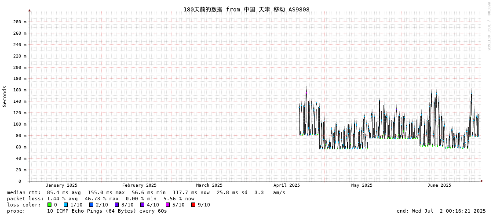Click the '240 m' y-axis tick label
The height and width of the screenshot is (217, 493).
(19, 45)
